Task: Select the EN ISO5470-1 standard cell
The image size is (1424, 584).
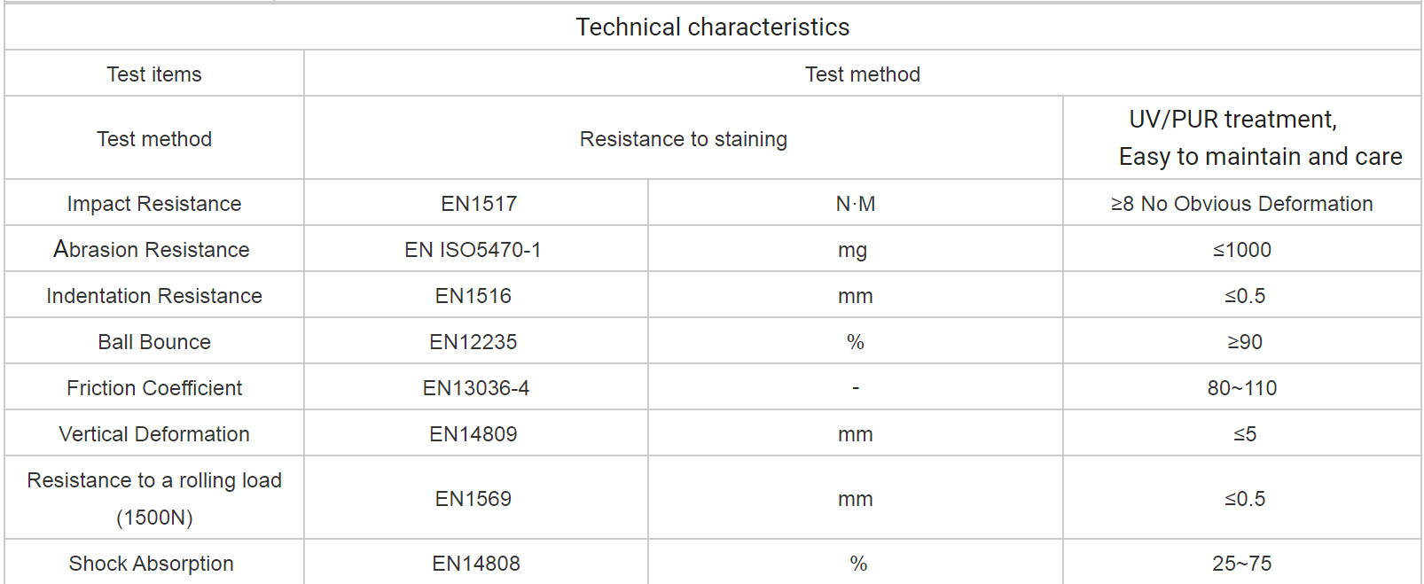Action: 473,250
